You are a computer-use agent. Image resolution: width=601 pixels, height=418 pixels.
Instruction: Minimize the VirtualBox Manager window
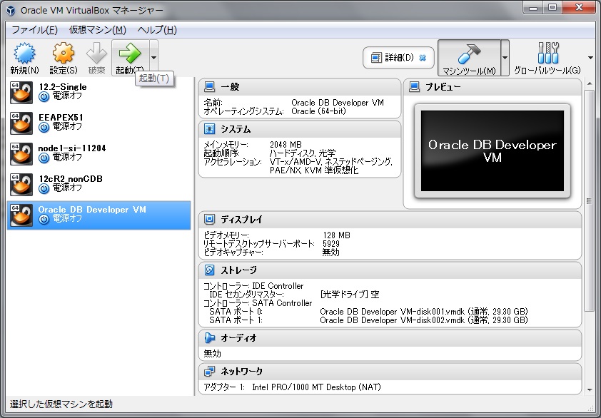(x=533, y=7)
